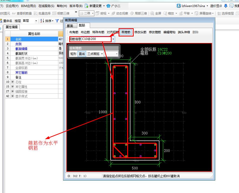Select the 矩形 drawing mode
The width and height of the screenshot is (239, 193).
[73, 54]
